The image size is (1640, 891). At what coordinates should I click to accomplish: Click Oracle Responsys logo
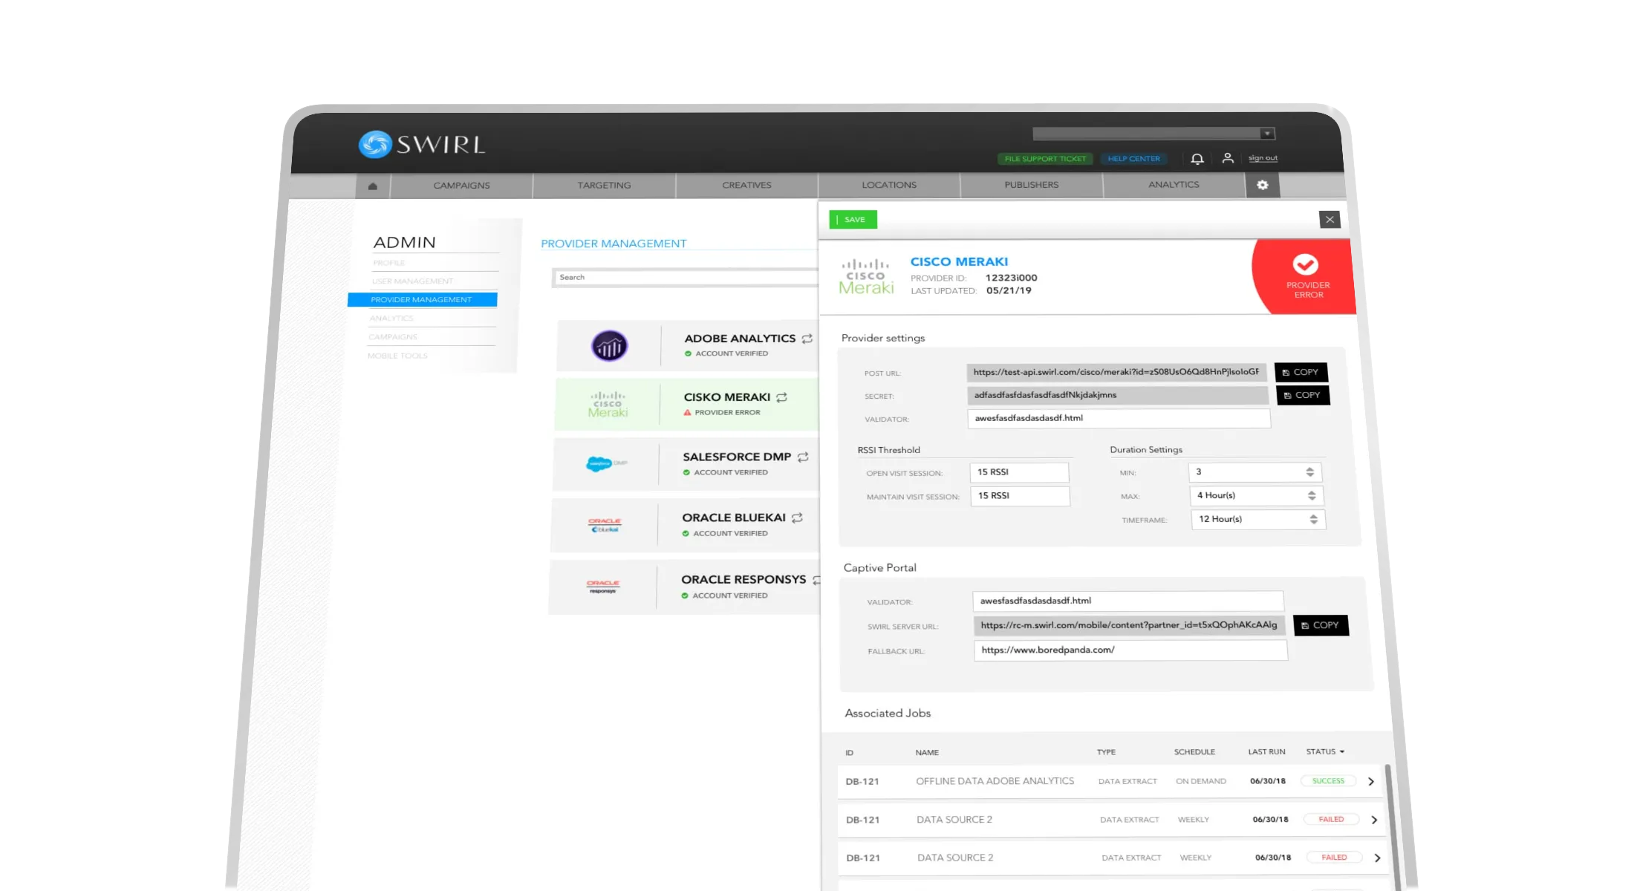click(603, 587)
